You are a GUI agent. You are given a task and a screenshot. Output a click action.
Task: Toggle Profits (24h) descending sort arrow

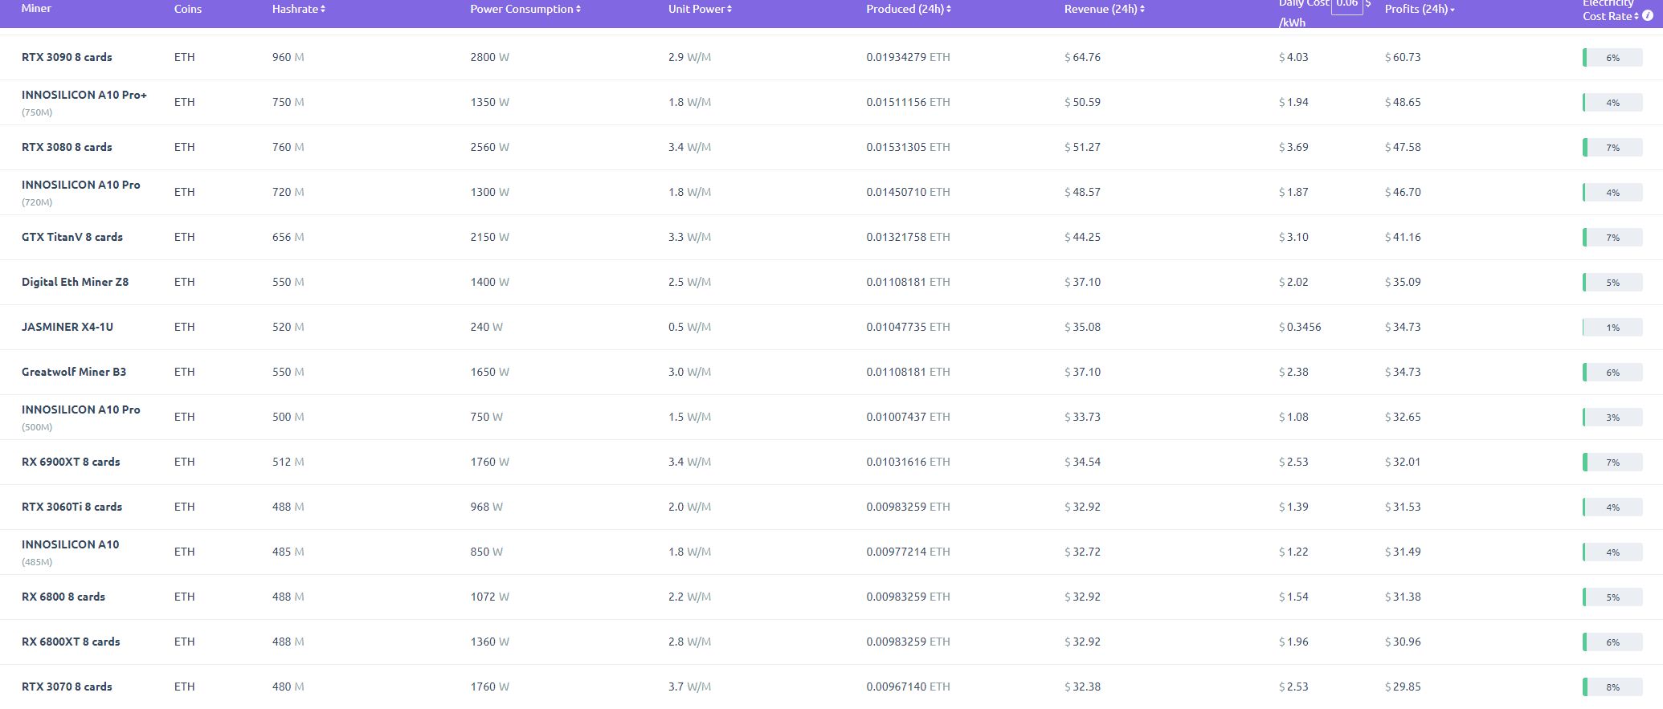pyautogui.click(x=1453, y=10)
